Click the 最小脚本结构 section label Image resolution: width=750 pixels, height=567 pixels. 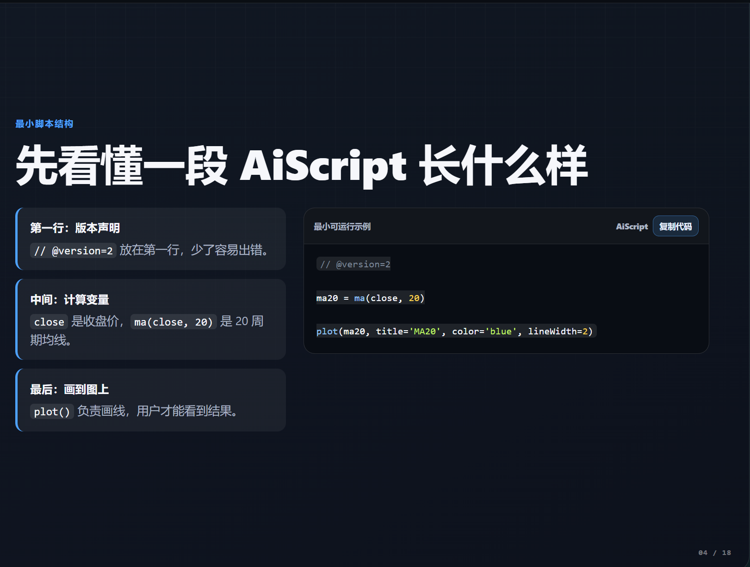pyautogui.click(x=44, y=124)
